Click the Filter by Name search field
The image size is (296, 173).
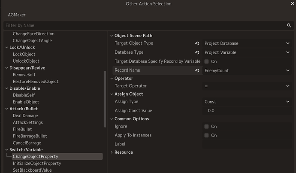(145, 25)
